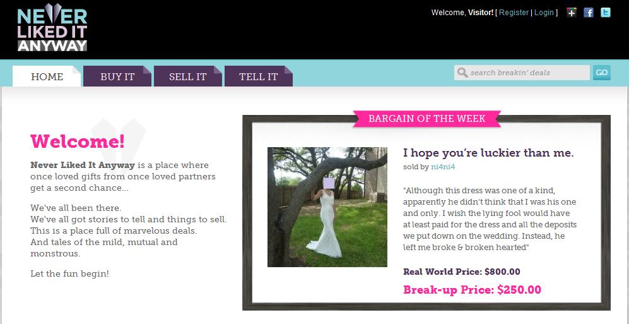Click the Welcome, Visitor! greeting text
The height and width of the screenshot is (324, 629).
pyautogui.click(x=462, y=13)
